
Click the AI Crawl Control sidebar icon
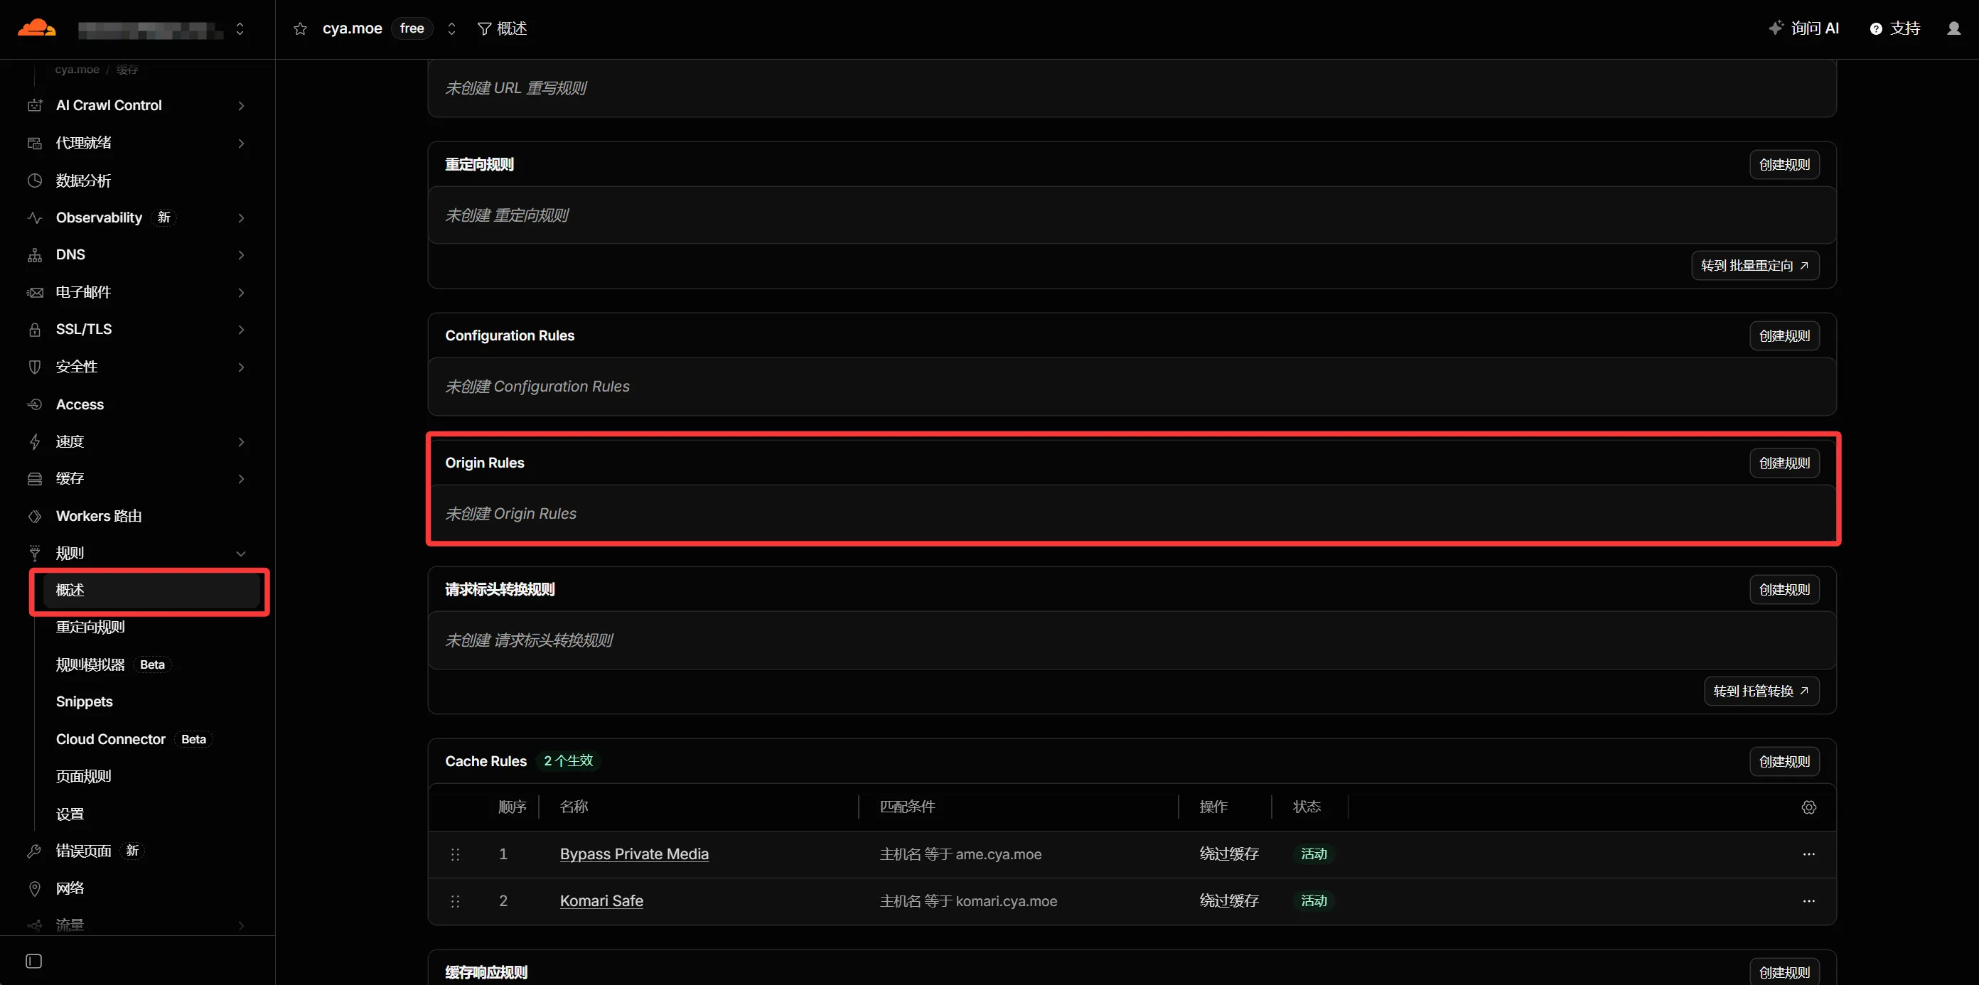[35, 105]
